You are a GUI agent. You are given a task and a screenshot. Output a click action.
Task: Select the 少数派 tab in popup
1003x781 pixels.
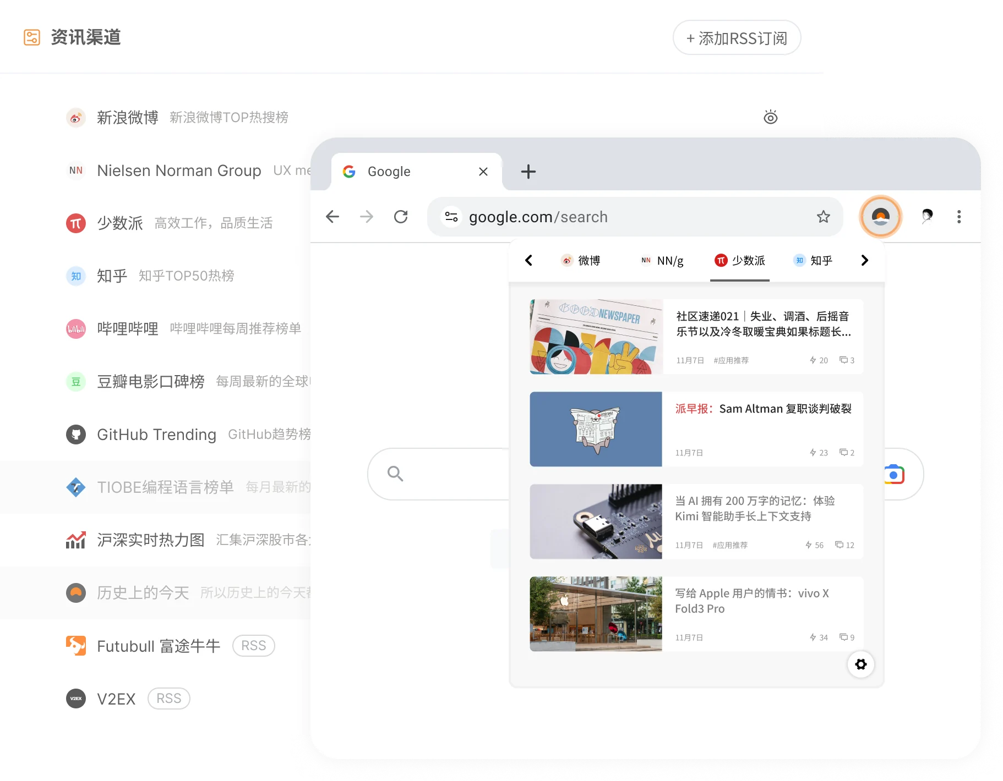pos(740,260)
